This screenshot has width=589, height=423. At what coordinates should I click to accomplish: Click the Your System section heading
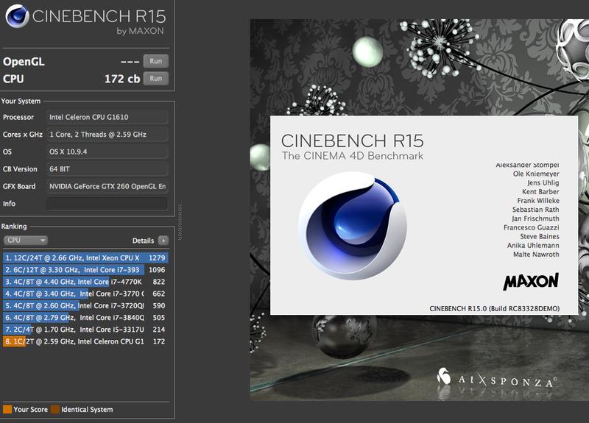(x=21, y=101)
